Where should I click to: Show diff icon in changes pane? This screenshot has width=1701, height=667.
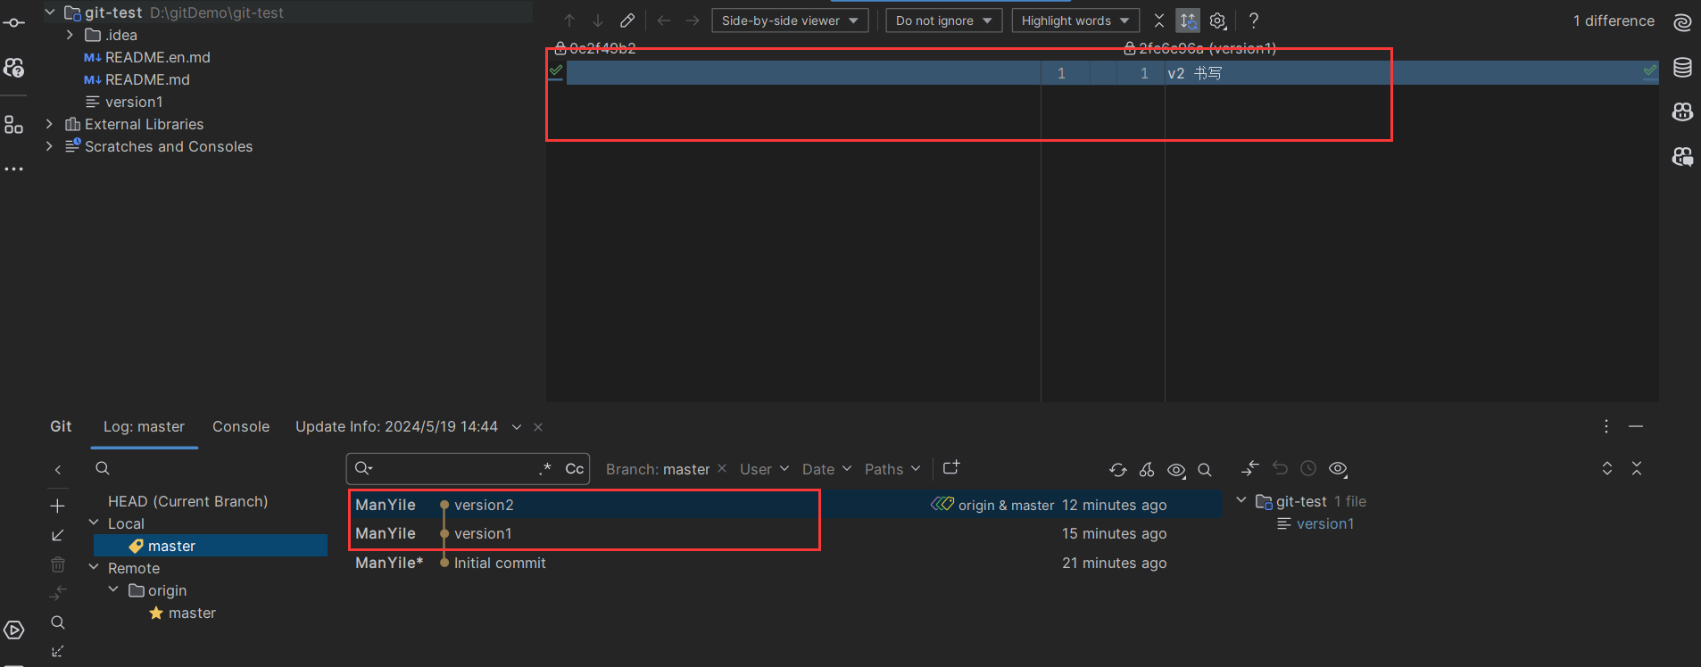pyautogui.click(x=1250, y=468)
